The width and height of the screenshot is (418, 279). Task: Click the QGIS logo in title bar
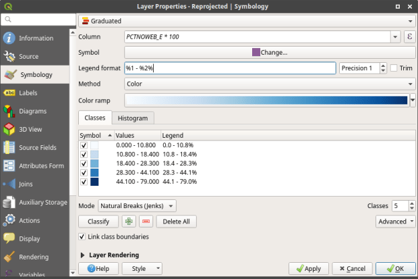[8, 6]
